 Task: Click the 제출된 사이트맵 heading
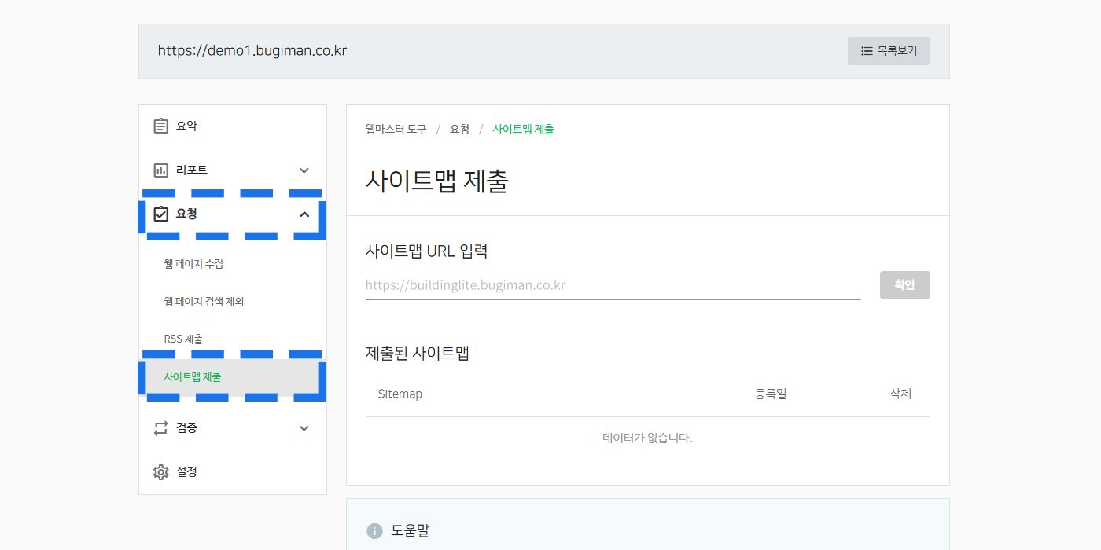[x=418, y=353]
